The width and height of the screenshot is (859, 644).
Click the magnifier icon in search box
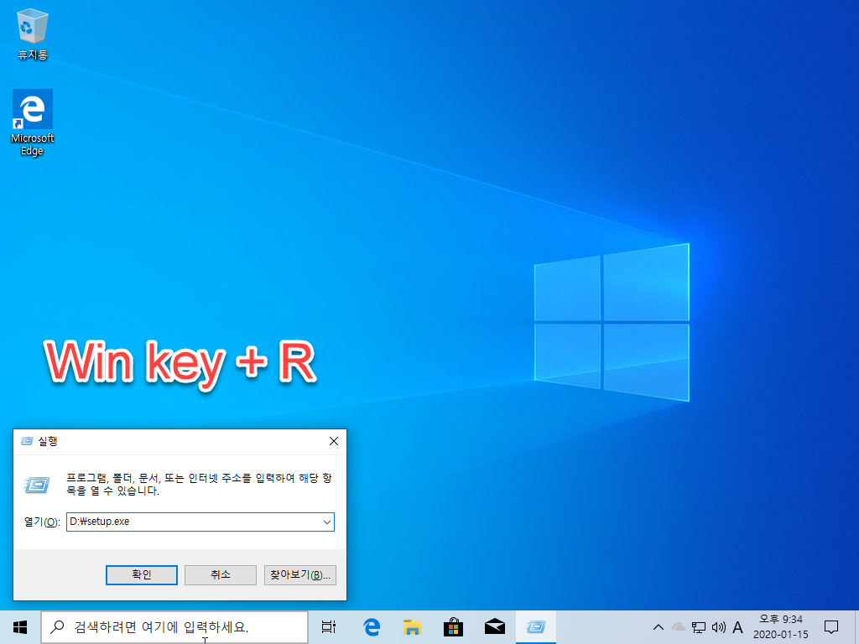pos(58,627)
